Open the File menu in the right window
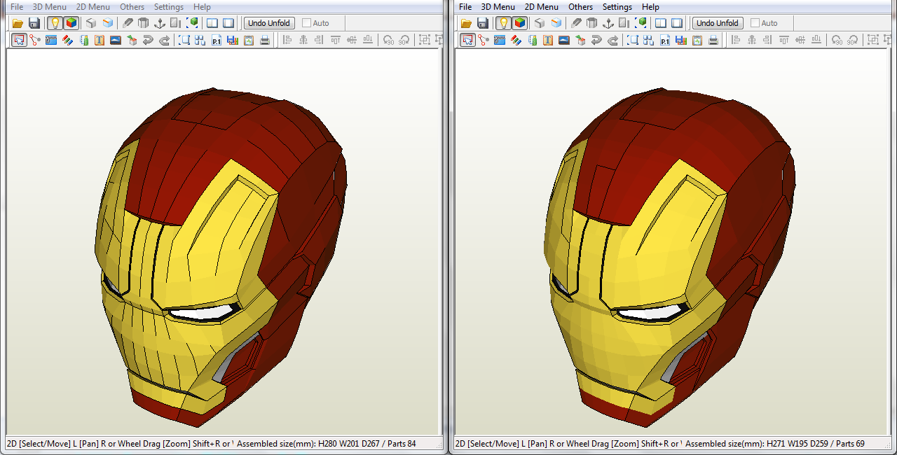This screenshot has width=897, height=455. tap(465, 7)
